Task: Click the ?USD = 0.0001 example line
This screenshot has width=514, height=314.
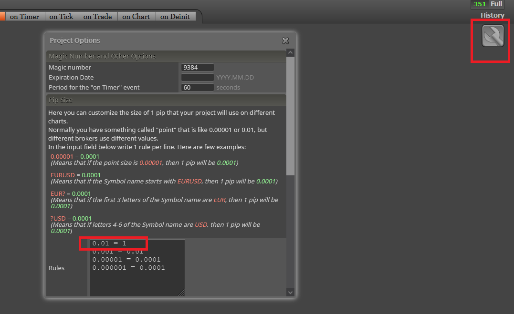Action: click(x=71, y=218)
